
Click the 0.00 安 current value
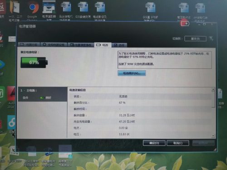(123, 128)
